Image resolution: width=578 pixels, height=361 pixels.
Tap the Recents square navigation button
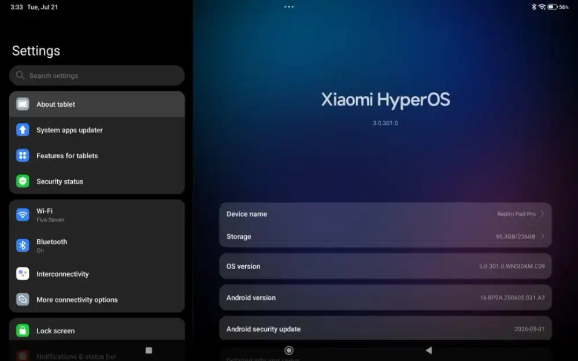149,351
